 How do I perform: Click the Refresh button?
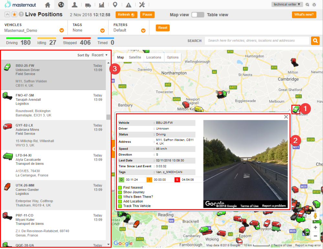click(126, 15)
